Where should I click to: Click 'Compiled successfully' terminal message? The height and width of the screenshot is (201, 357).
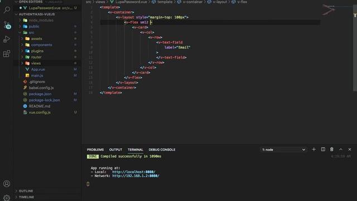coord(131,156)
